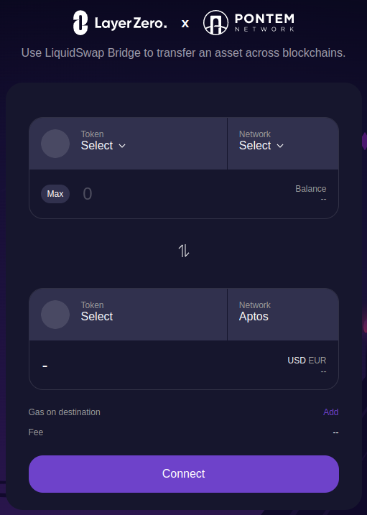
Task: Click the source token placeholder circle
Action: [x=55, y=144]
